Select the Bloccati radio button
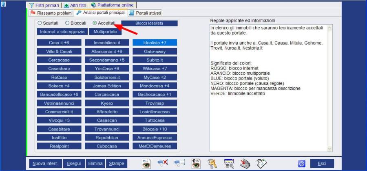 (x=68, y=23)
